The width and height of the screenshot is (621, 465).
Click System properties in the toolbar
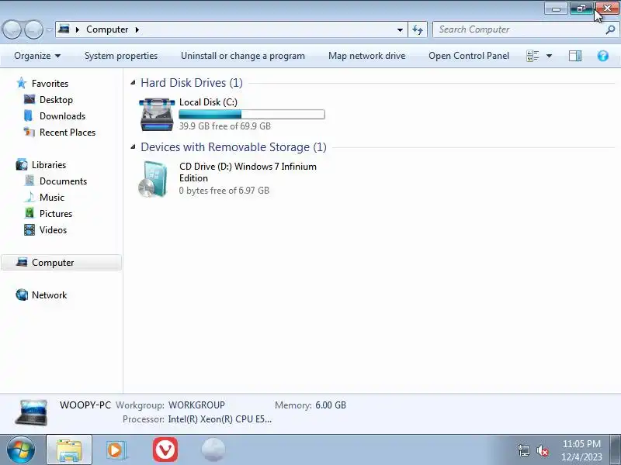pyautogui.click(x=121, y=56)
